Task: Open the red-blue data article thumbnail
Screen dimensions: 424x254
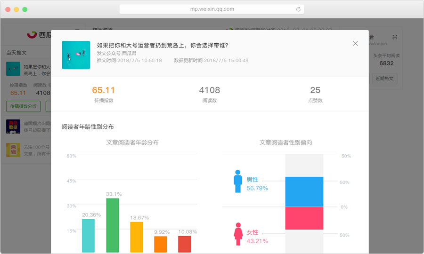Action: pos(13,127)
